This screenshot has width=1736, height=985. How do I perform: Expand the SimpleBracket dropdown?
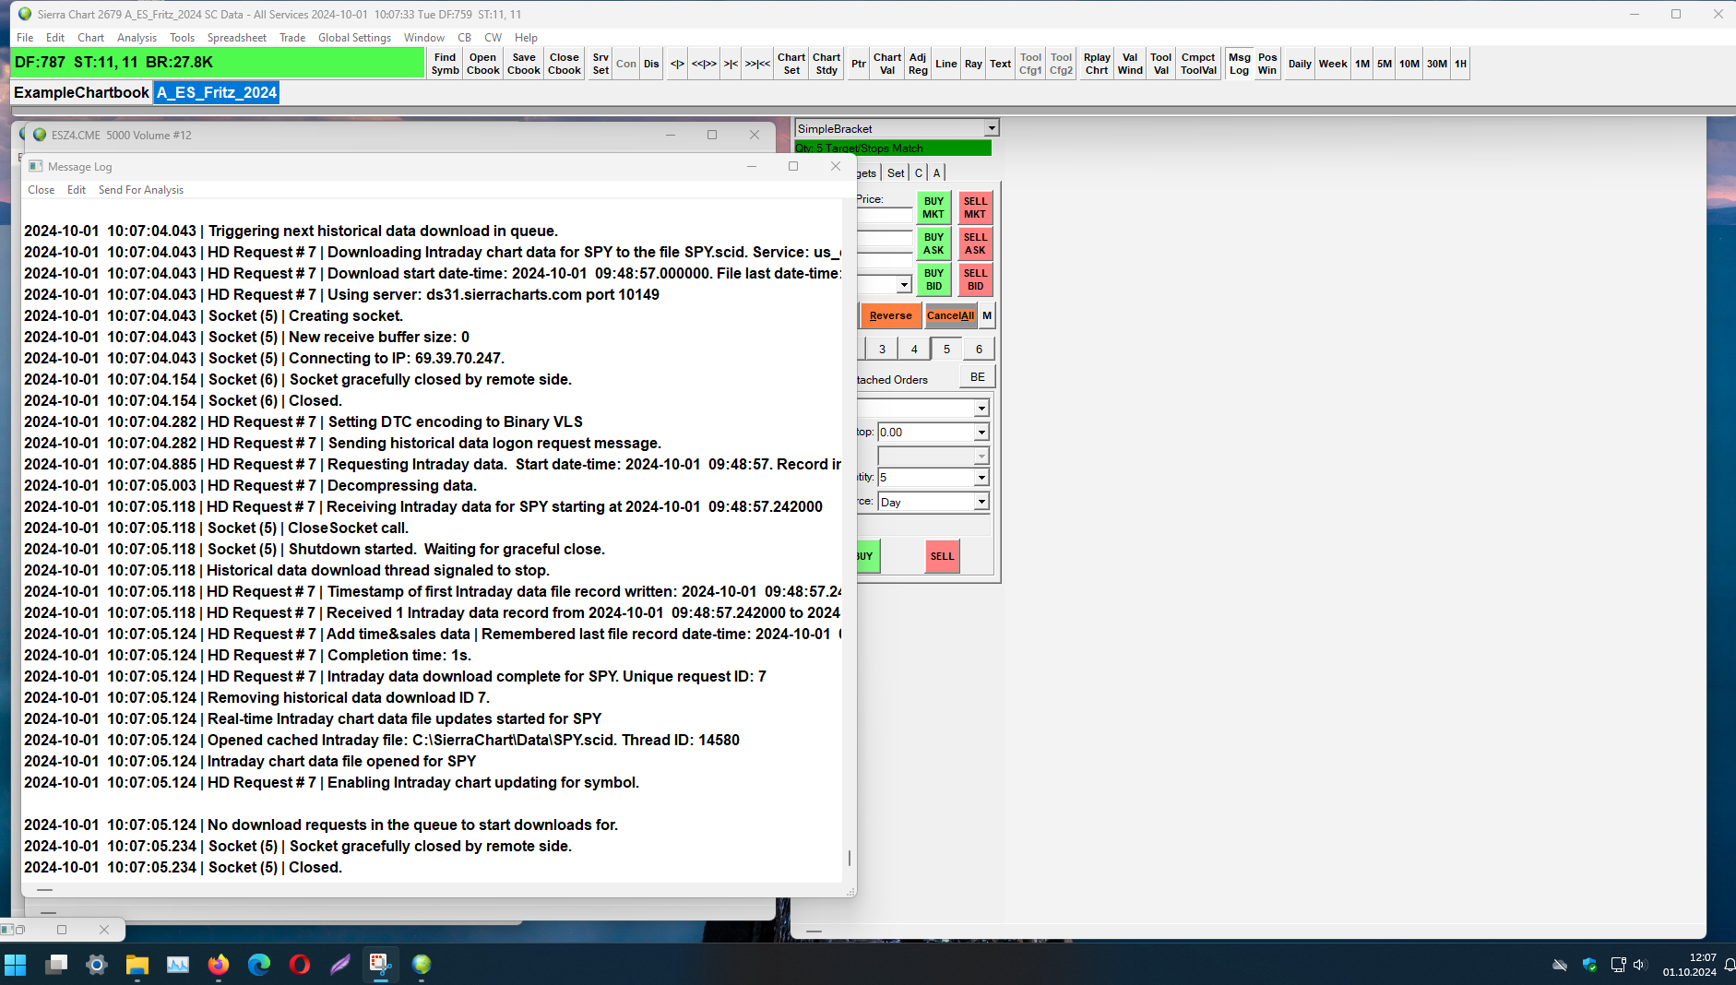[991, 128]
